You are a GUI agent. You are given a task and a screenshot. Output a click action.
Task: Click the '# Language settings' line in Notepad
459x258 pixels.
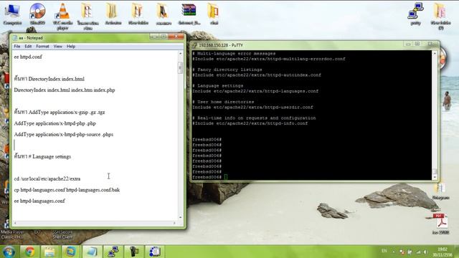click(x=42, y=156)
